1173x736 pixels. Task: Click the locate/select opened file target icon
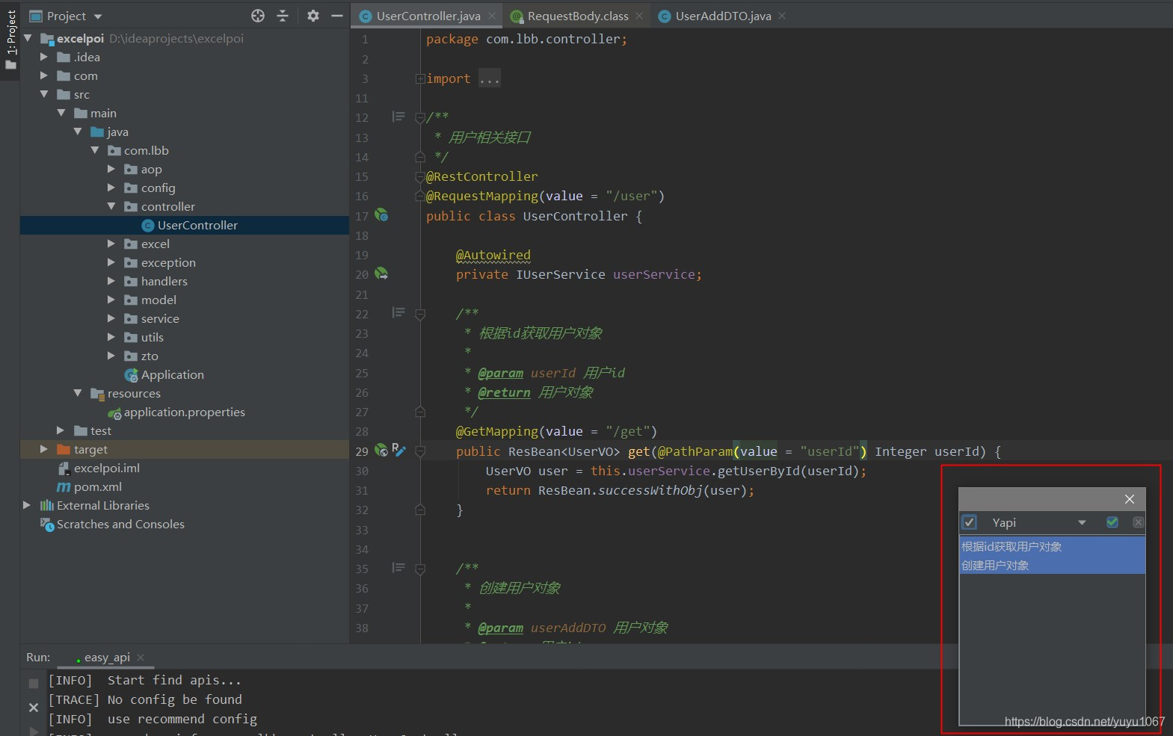point(258,16)
